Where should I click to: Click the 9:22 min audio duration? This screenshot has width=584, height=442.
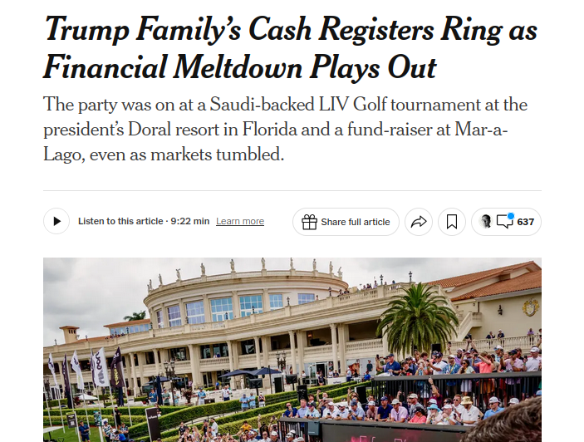(x=190, y=221)
